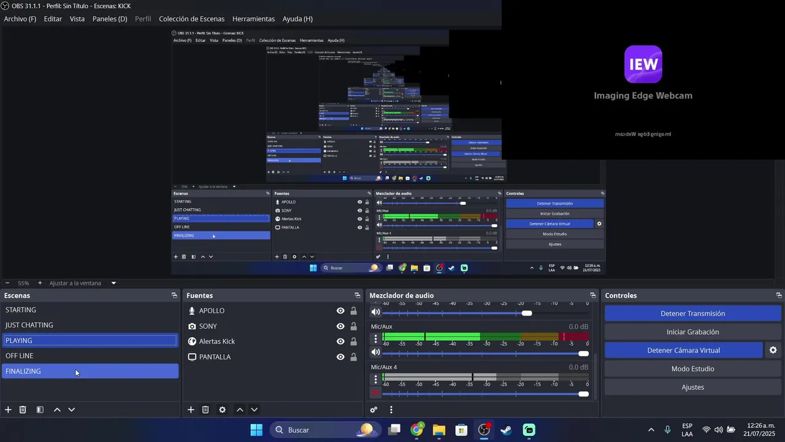
Task: Move the selected source down
Action: (x=254, y=409)
